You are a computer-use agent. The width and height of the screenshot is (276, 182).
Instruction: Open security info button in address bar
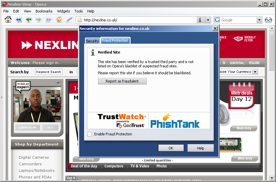pyautogui.click(x=201, y=20)
